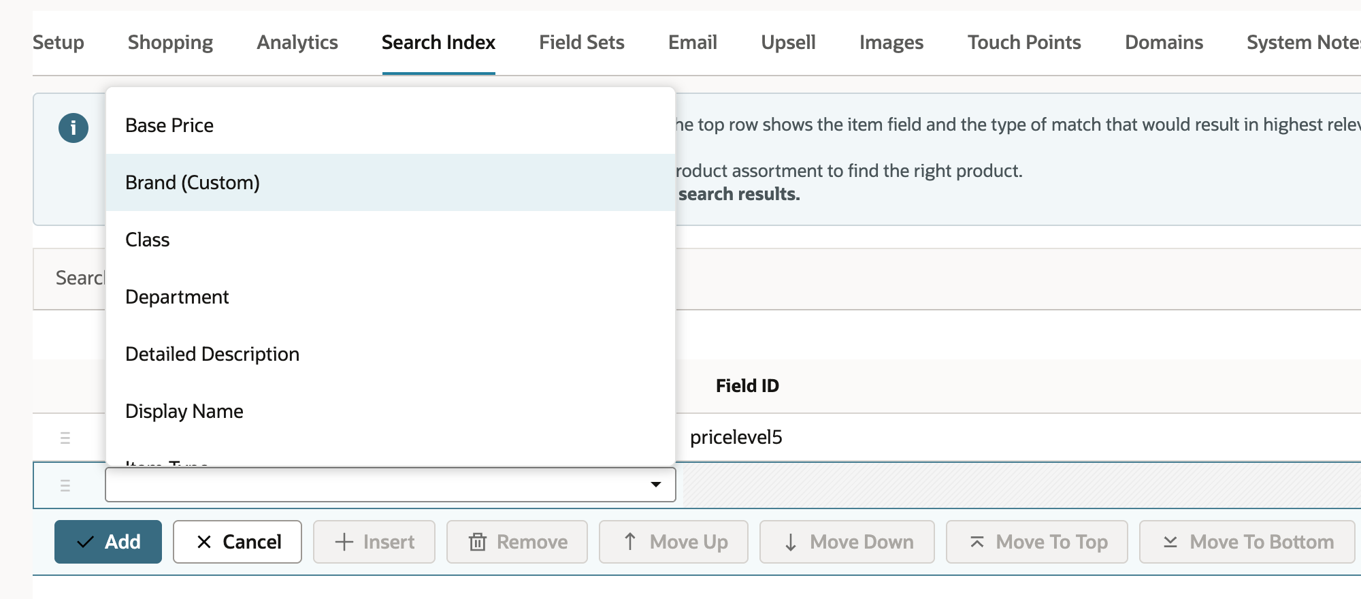The image size is (1361, 599).
Task: Pick Detailed Description option
Action: [x=391, y=354]
